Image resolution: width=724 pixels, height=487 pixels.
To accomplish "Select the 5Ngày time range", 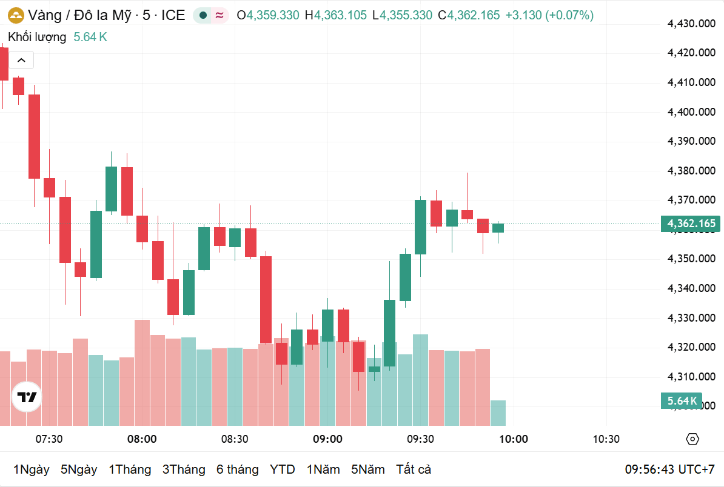I will point(79,469).
